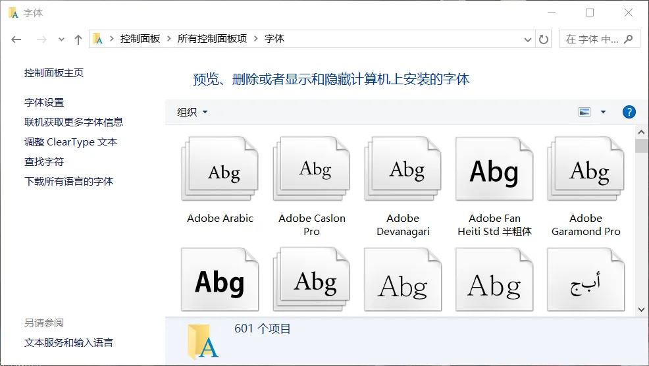Select Adobe Fan Heiti Std font icon
The image size is (649, 366).
coord(494,170)
